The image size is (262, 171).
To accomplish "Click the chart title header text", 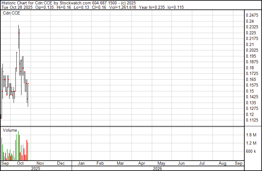I will [x=69, y=3].
